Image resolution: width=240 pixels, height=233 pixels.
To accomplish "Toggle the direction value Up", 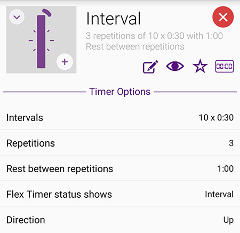I will pos(228,220).
